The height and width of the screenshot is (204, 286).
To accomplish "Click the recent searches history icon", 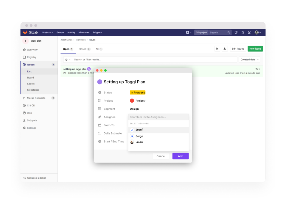I will click(66, 59).
